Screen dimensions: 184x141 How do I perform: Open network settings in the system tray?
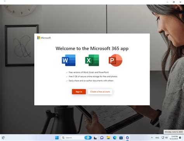point(163,138)
